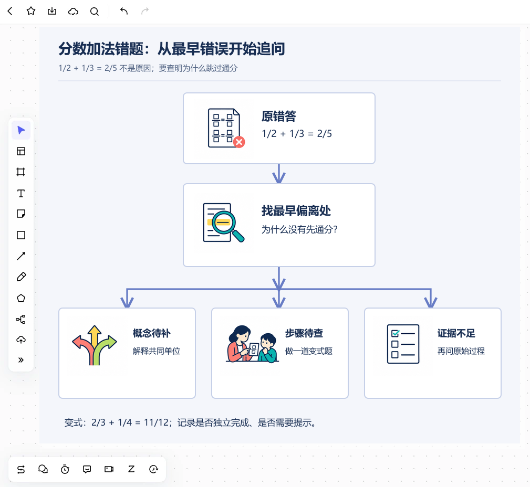Select the Text tool

[x=21, y=193]
